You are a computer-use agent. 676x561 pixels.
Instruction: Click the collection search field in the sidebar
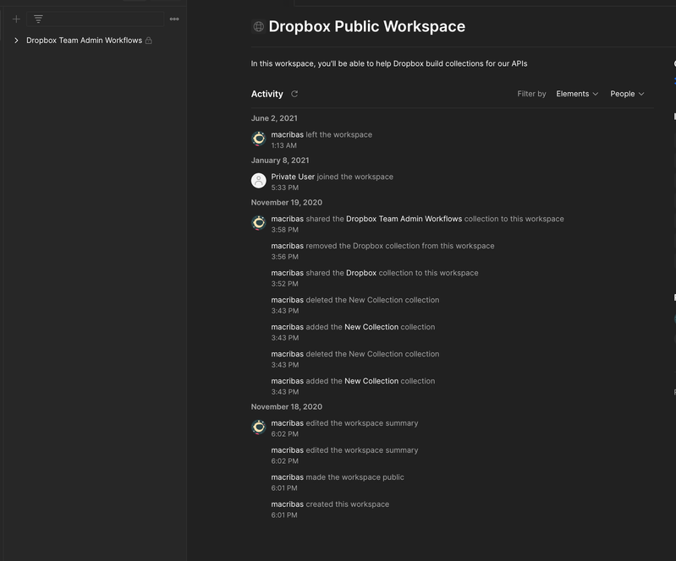pyautogui.click(x=102, y=19)
